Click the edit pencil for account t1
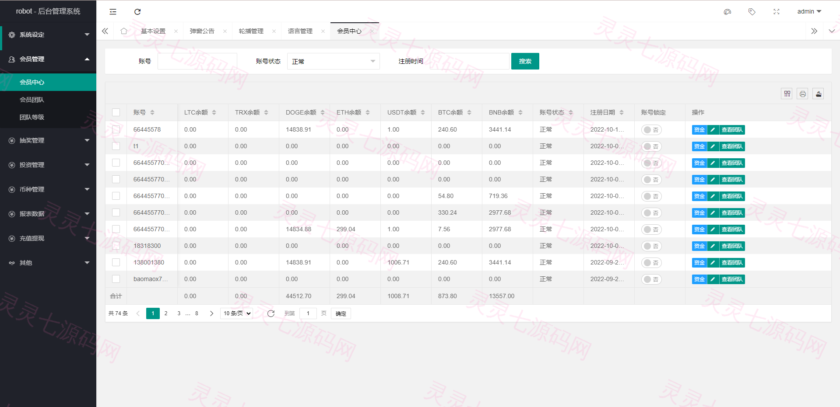 click(713, 146)
